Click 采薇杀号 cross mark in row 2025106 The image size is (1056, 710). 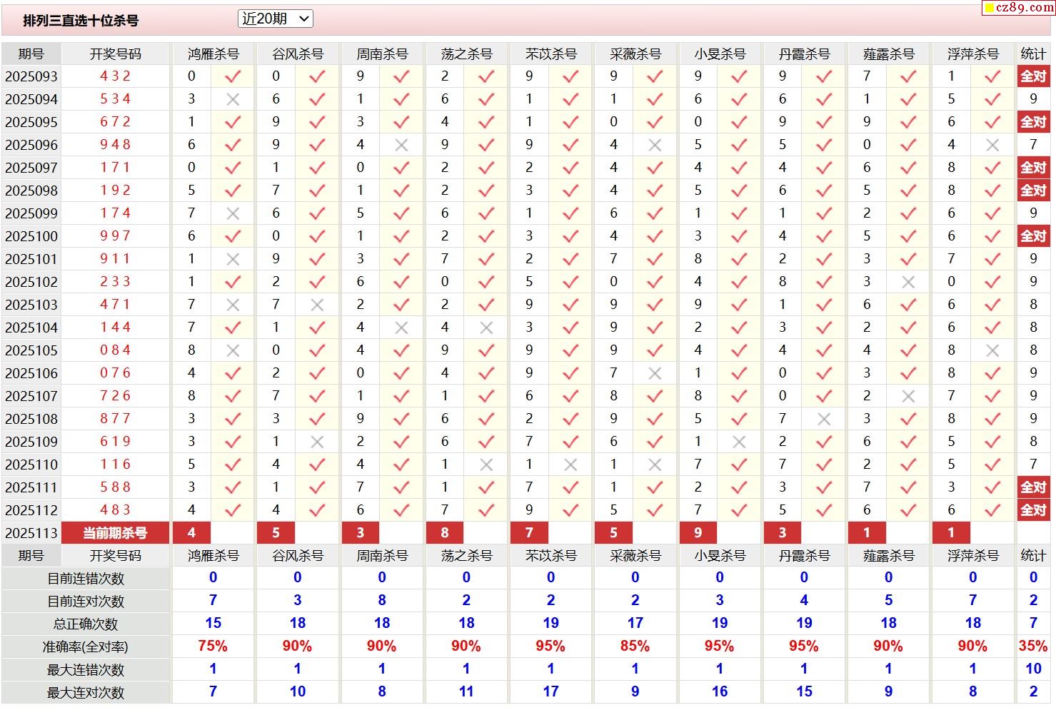click(x=655, y=374)
